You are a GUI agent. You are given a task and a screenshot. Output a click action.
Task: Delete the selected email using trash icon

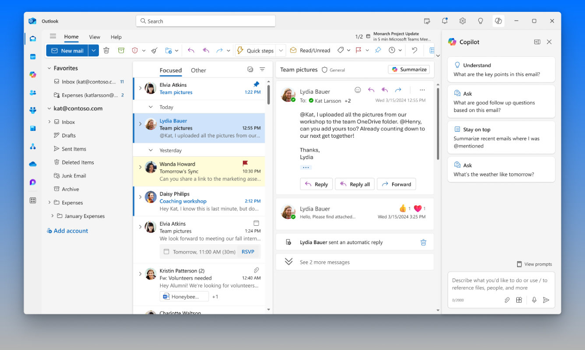106,51
